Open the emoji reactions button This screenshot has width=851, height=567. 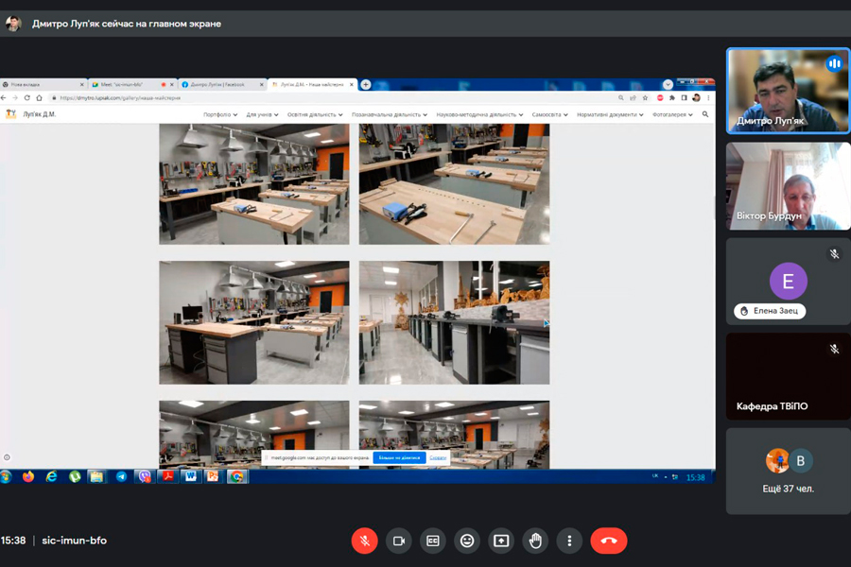[466, 541]
